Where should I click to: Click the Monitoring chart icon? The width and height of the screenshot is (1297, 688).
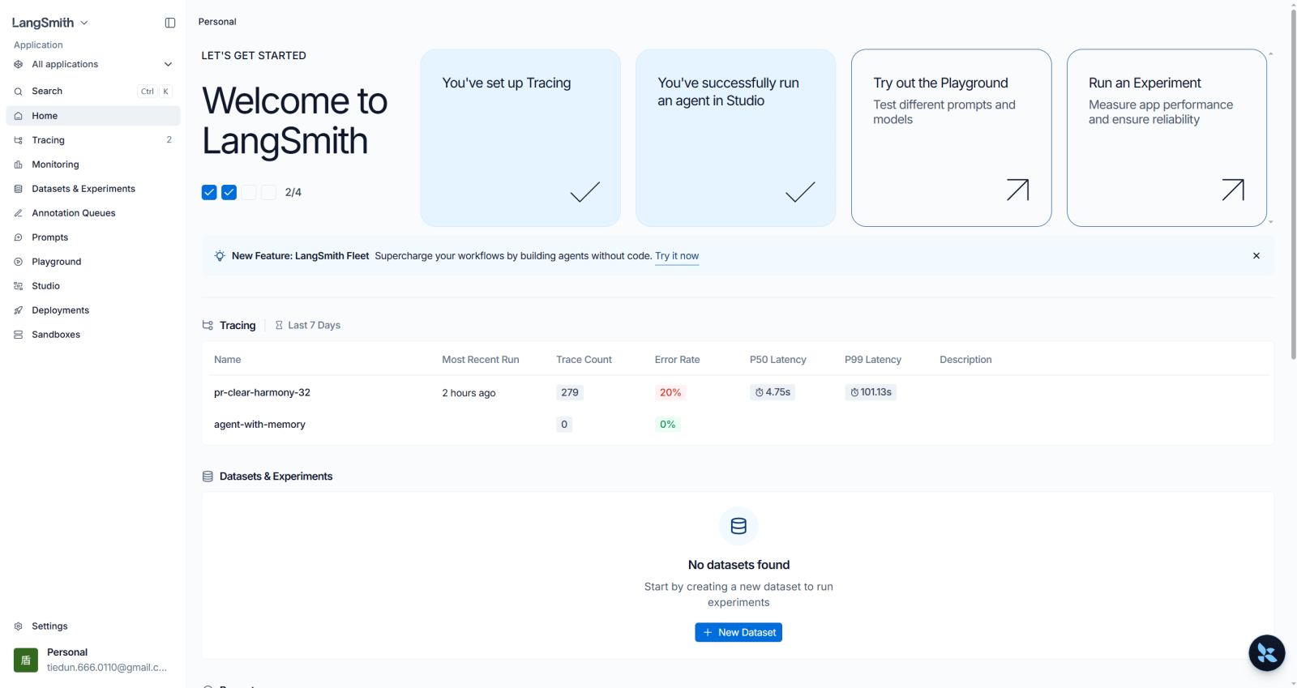click(18, 165)
